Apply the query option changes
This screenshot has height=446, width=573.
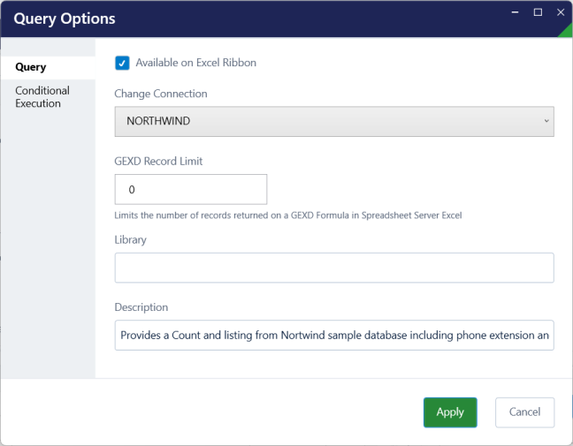(450, 412)
